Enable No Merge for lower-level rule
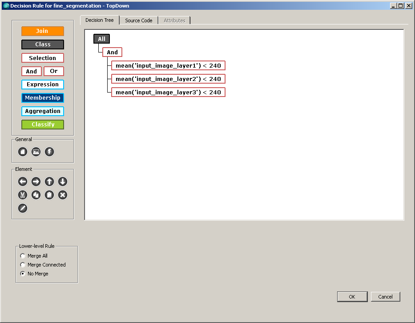Image resolution: width=415 pixels, height=323 pixels. pos(23,274)
